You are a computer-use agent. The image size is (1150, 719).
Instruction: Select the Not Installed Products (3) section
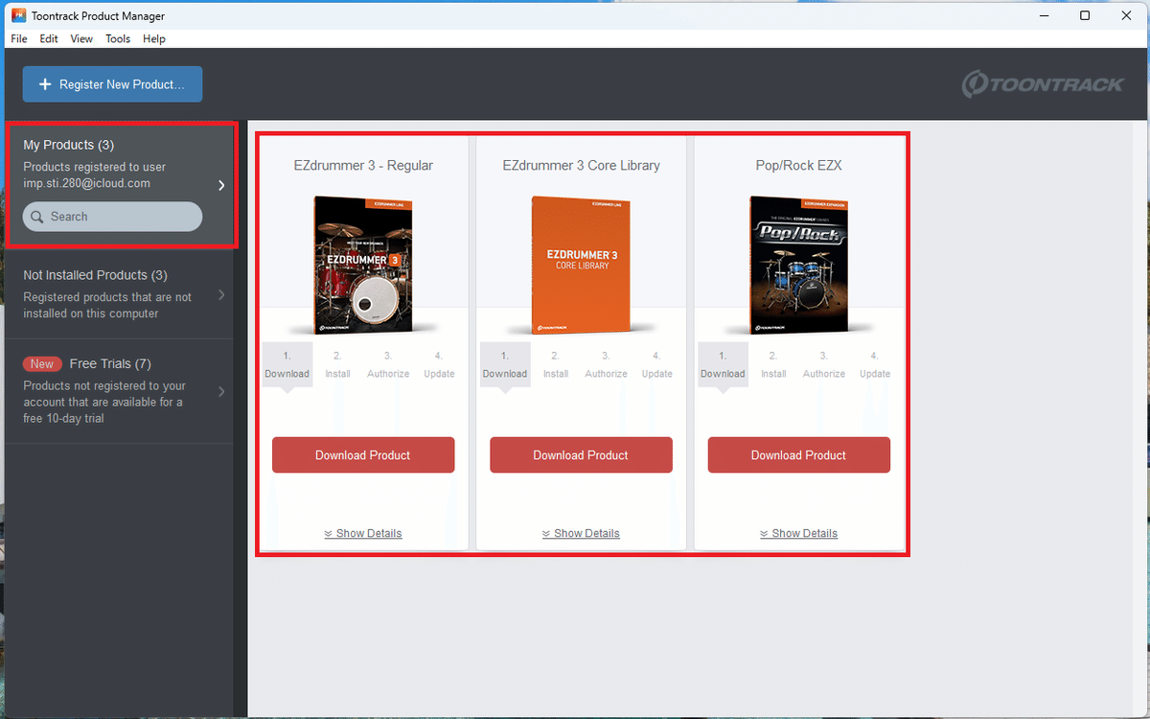click(119, 293)
